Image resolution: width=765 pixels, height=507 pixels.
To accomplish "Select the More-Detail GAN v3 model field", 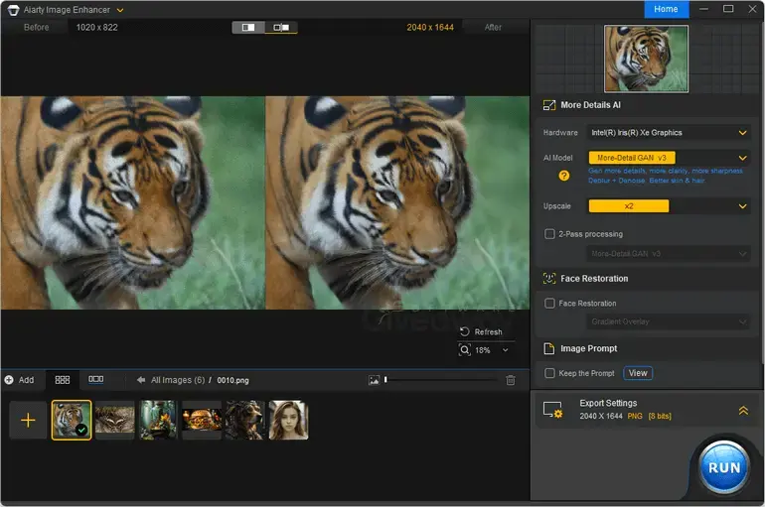I will (x=632, y=158).
